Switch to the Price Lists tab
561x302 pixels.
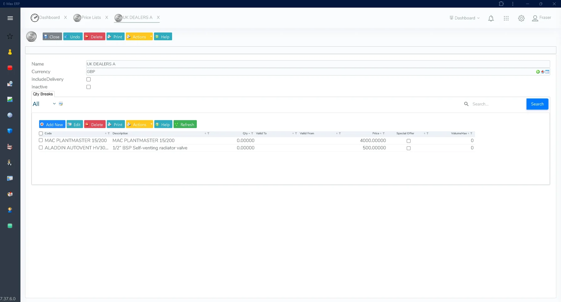pyautogui.click(x=87, y=18)
